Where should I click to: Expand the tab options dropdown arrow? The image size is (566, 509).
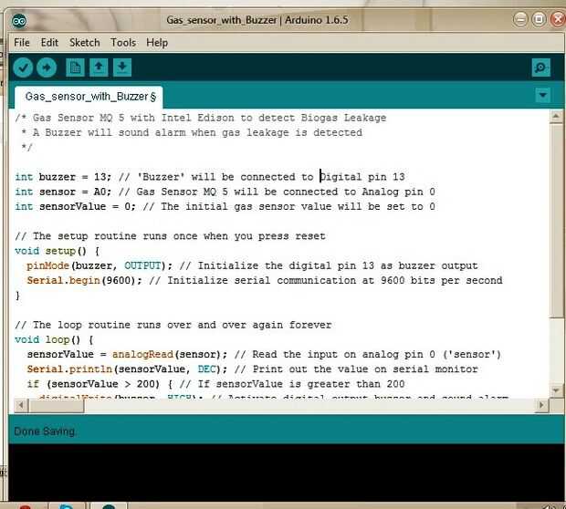tap(542, 95)
